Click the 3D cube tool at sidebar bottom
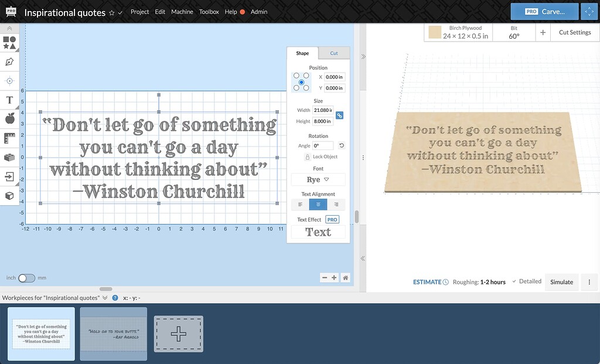Image resolution: width=600 pixels, height=364 pixels. (x=9, y=197)
